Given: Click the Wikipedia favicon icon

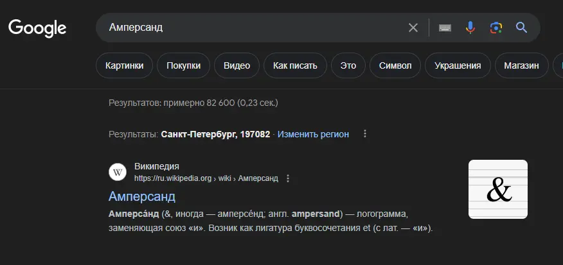Looking at the screenshot, I should pos(118,173).
